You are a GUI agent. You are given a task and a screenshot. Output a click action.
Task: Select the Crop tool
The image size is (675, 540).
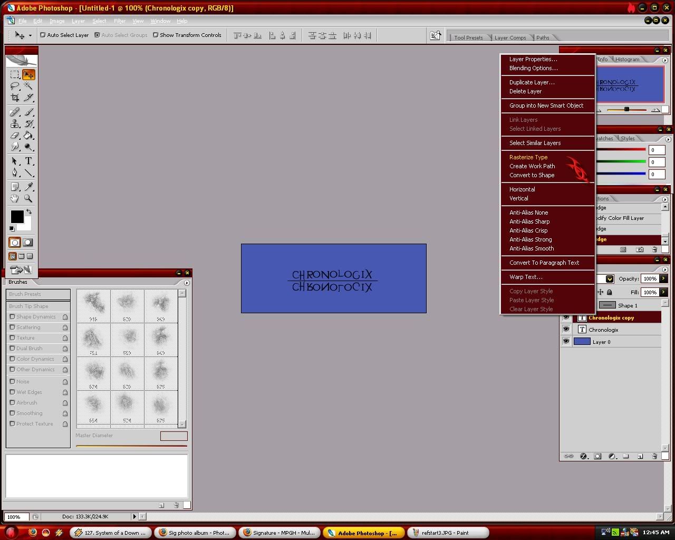pyautogui.click(x=15, y=98)
